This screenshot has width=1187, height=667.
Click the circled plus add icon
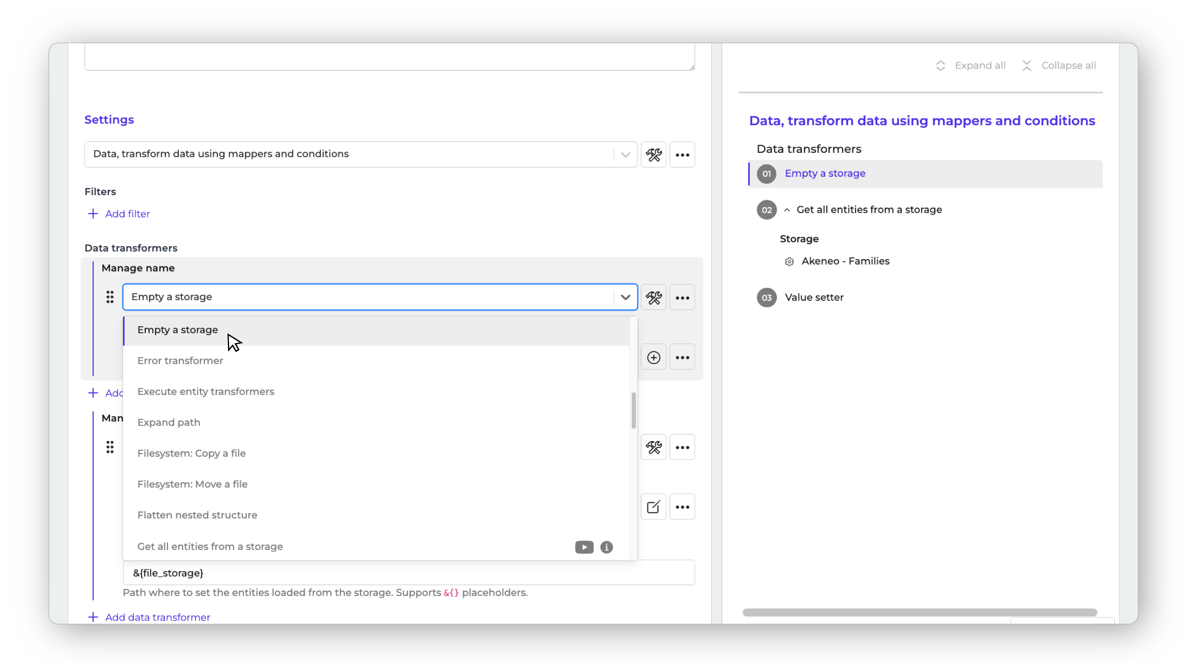[653, 357]
